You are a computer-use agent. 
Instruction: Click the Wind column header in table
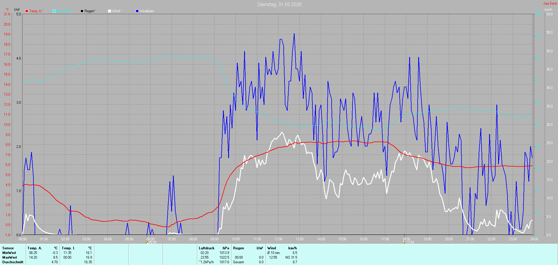coord(271,248)
